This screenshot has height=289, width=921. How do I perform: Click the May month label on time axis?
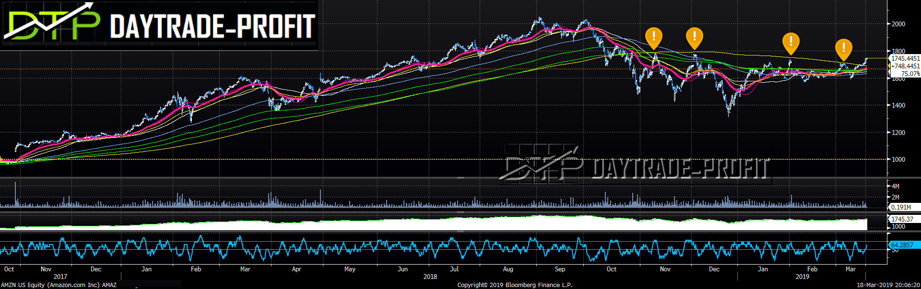point(350,269)
